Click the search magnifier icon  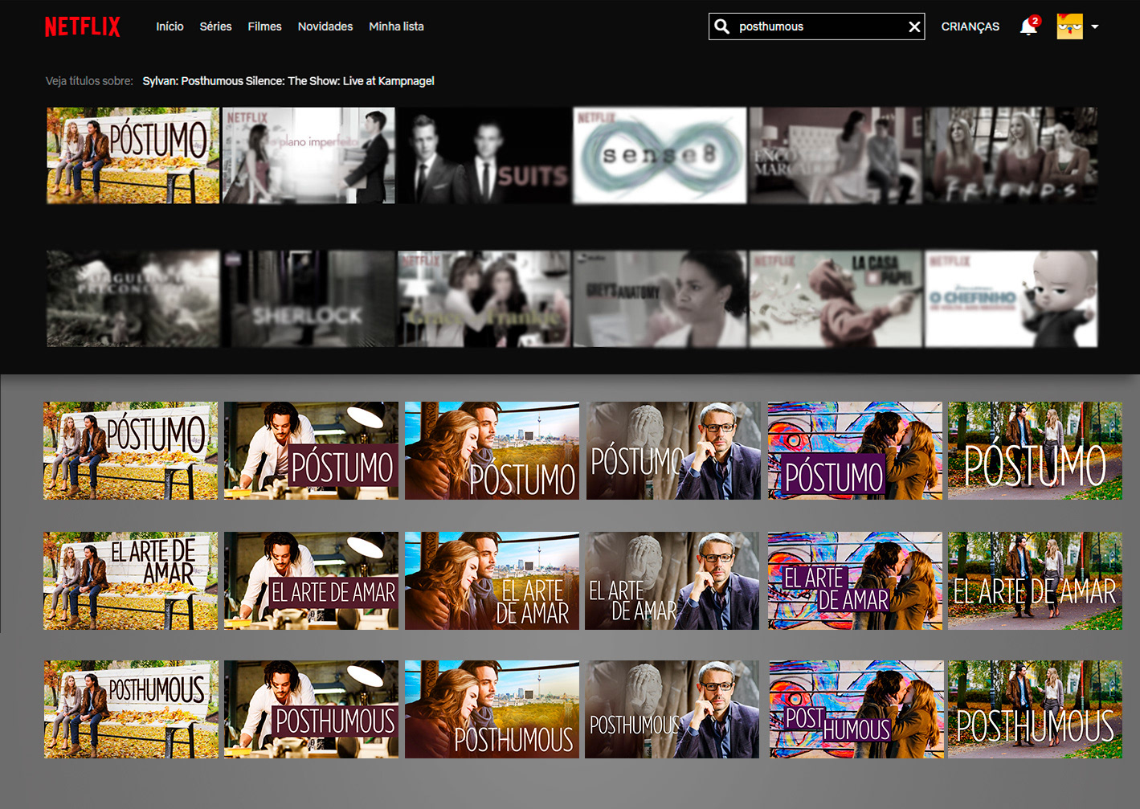coord(722,27)
